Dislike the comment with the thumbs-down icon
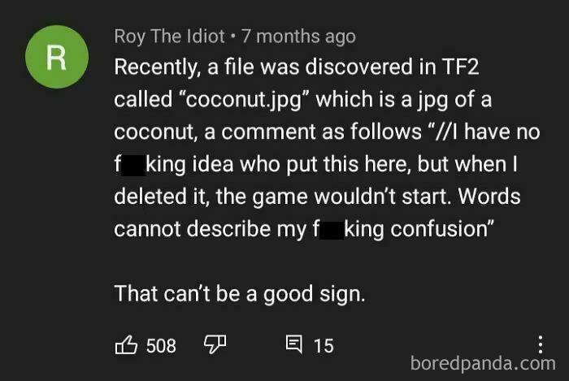This screenshot has width=569, height=381. tap(212, 345)
